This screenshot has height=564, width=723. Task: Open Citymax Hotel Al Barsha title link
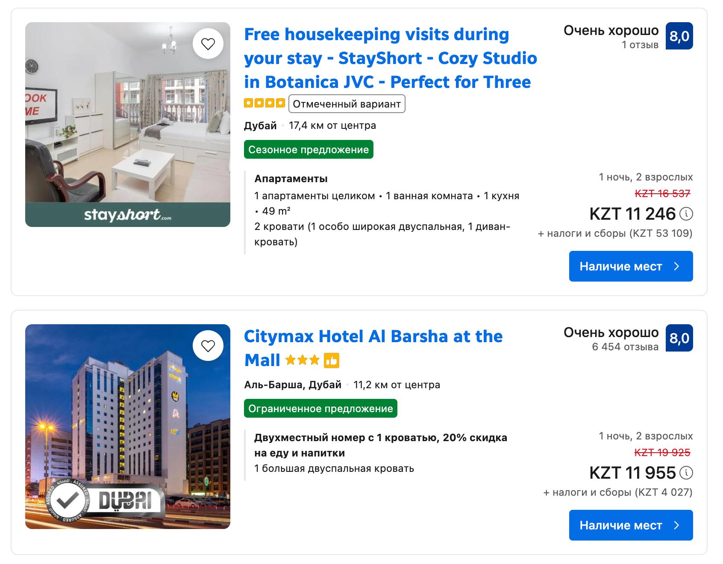[373, 337]
